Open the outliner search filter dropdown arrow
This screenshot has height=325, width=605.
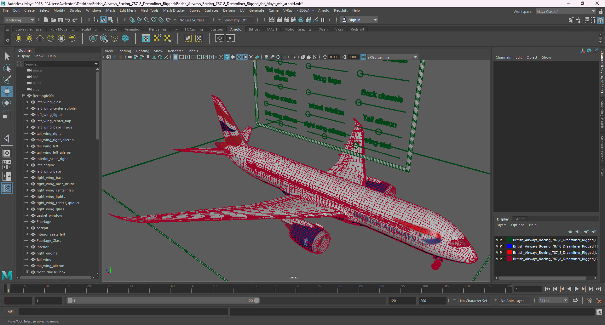[96, 64]
